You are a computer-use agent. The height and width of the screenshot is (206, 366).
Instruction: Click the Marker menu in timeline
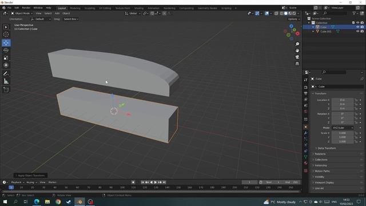[x=52, y=183]
